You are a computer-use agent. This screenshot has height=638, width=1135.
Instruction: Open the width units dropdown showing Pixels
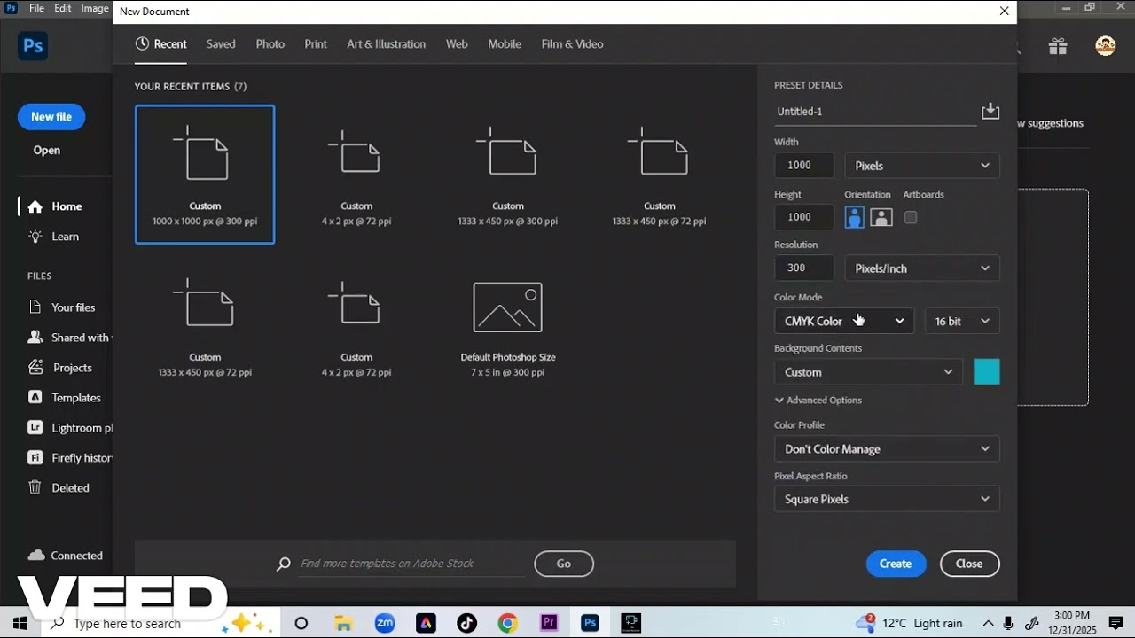click(922, 166)
